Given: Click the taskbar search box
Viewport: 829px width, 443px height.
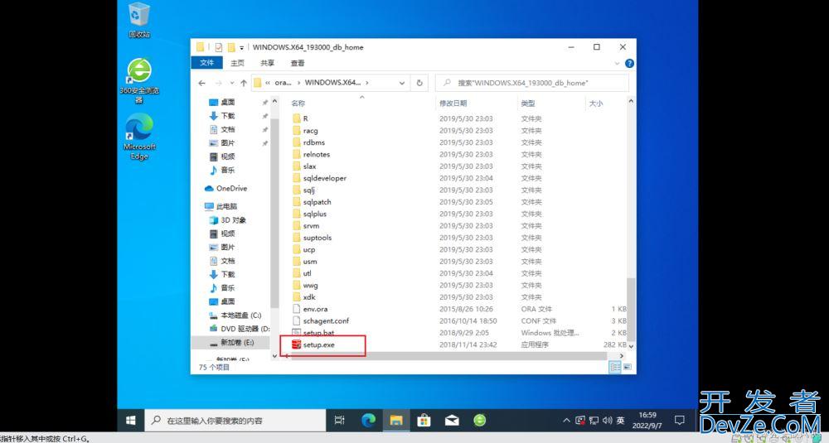Looking at the screenshot, I should (235, 421).
